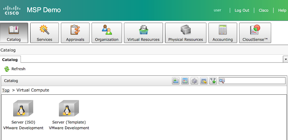Viewport: 288px width, 140px height.
Task: Click the user name in header
Action: click(218, 10)
